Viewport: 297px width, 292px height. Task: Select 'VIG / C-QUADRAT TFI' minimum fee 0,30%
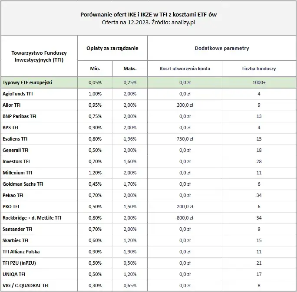coord(95,285)
